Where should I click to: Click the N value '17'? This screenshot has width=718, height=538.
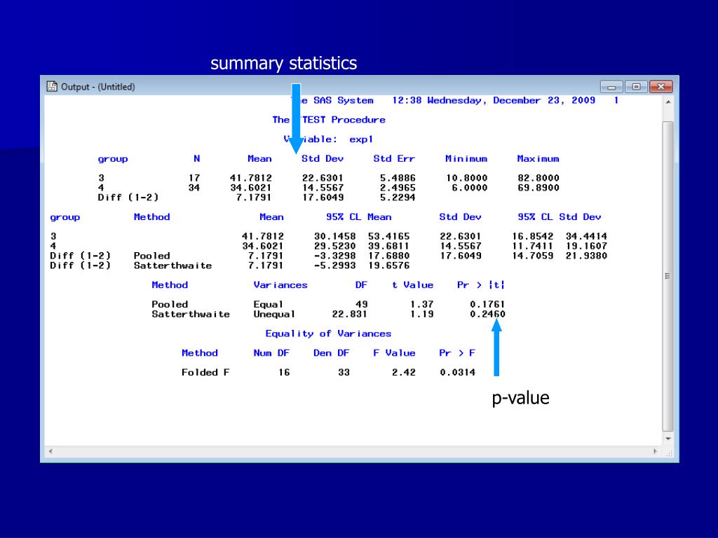[194, 178]
